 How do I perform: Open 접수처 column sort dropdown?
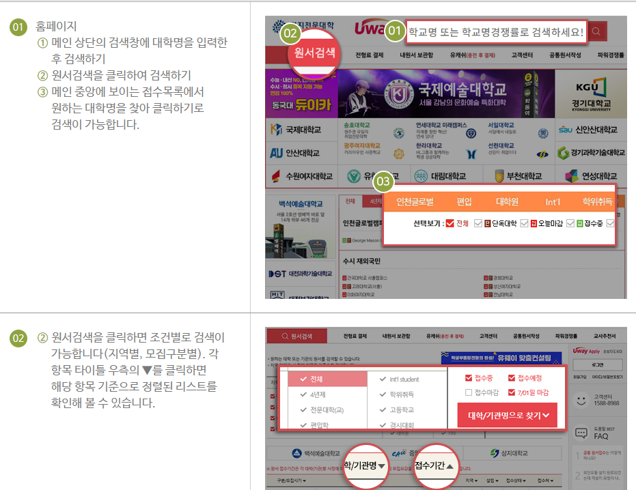(544, 480)
